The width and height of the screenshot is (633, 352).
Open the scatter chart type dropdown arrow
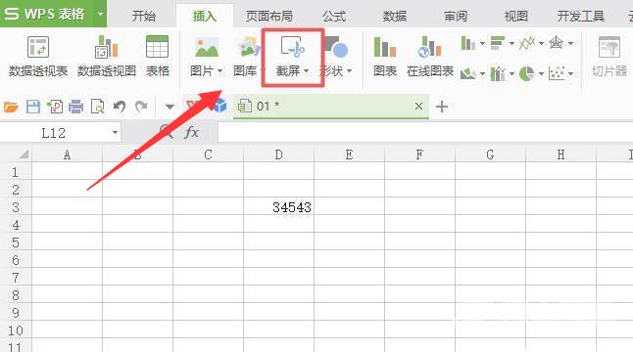571,73
